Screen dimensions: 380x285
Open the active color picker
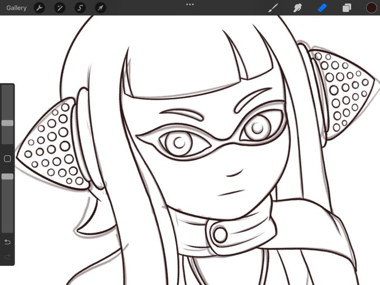[x=371, y=8]
